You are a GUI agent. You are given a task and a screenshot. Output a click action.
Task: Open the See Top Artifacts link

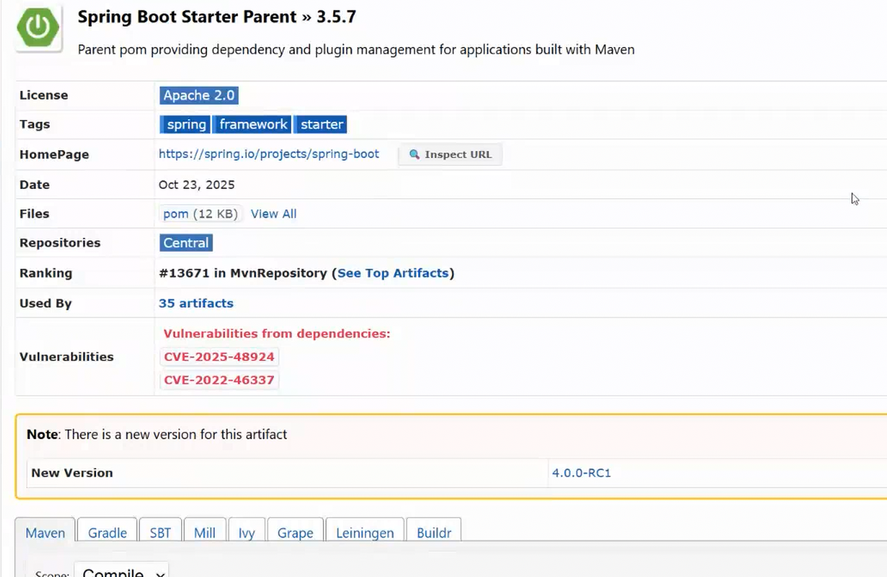(393, 273)
